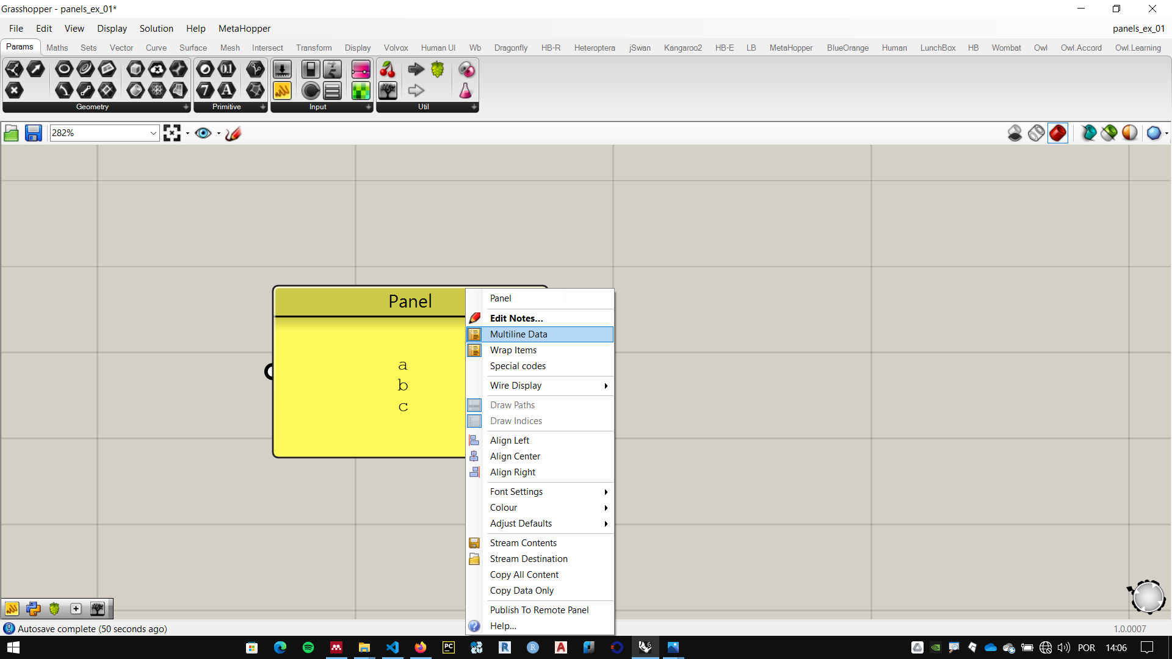Click the Primitive panel icon in toolbar
Image resolution: width=1172 pixels, height=659 pixels.
click(x=228, y=106)
